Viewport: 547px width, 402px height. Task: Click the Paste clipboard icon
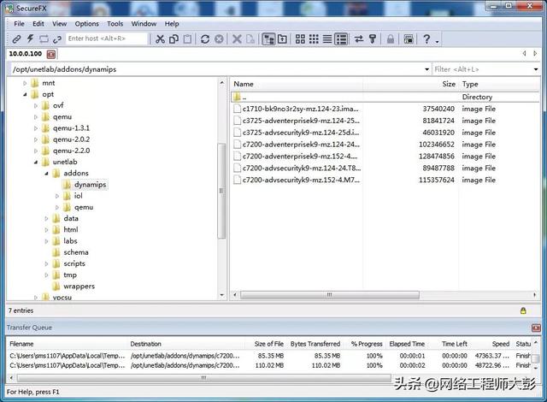pos(187,38)
